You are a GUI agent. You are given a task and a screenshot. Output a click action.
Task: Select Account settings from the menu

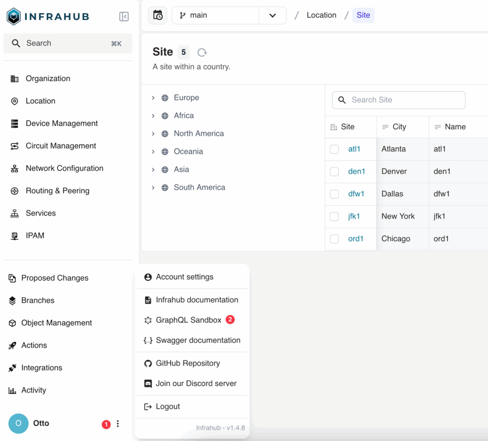pyautogui.click(x=184, y=276)
